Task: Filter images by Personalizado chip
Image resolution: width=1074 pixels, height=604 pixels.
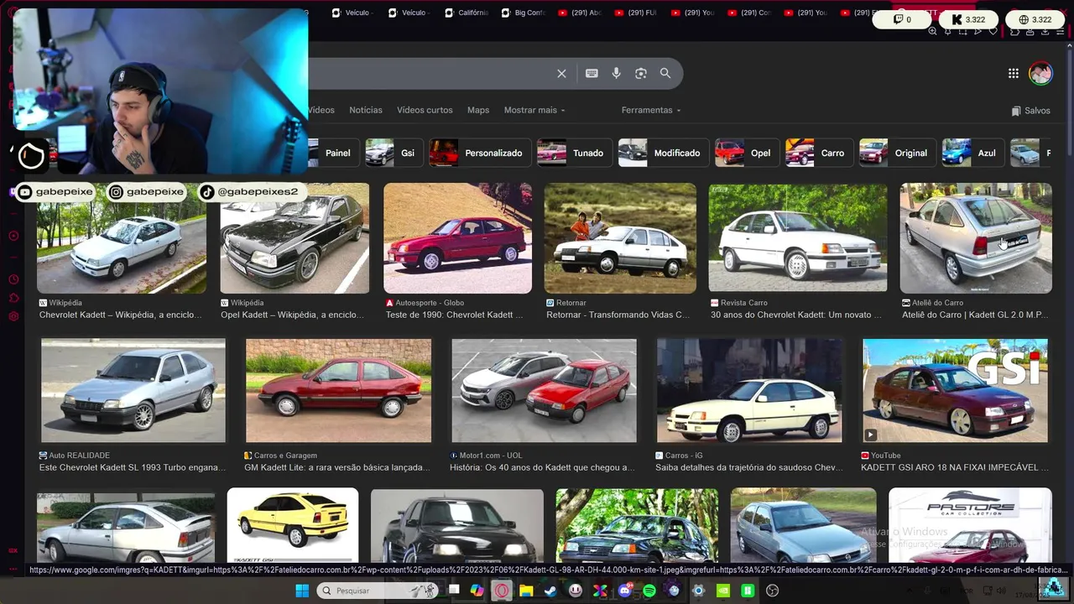Action: click(x=479, y=153)
